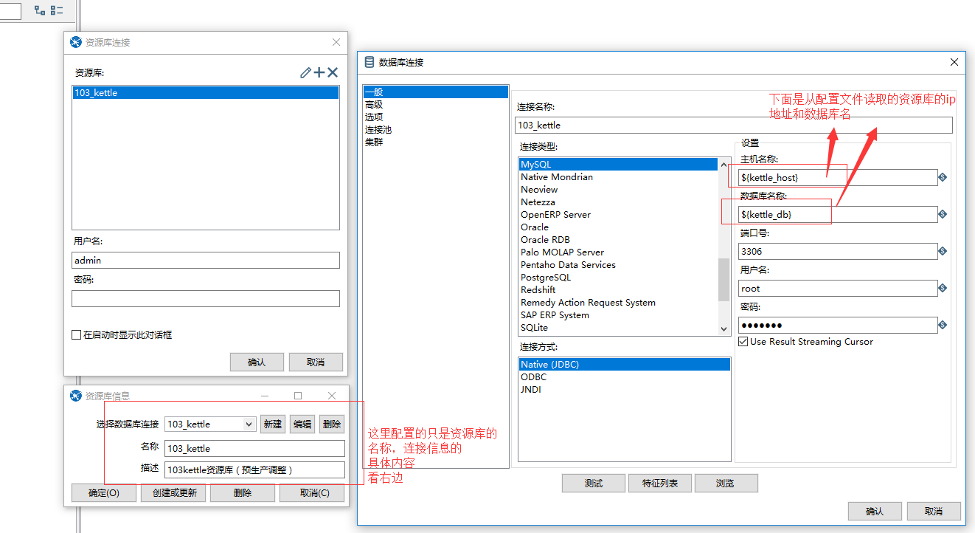The image size is (975, 533).
Task: Toggle 在启动时显示此对话框 checkbox
Action: tap(76, 335)
